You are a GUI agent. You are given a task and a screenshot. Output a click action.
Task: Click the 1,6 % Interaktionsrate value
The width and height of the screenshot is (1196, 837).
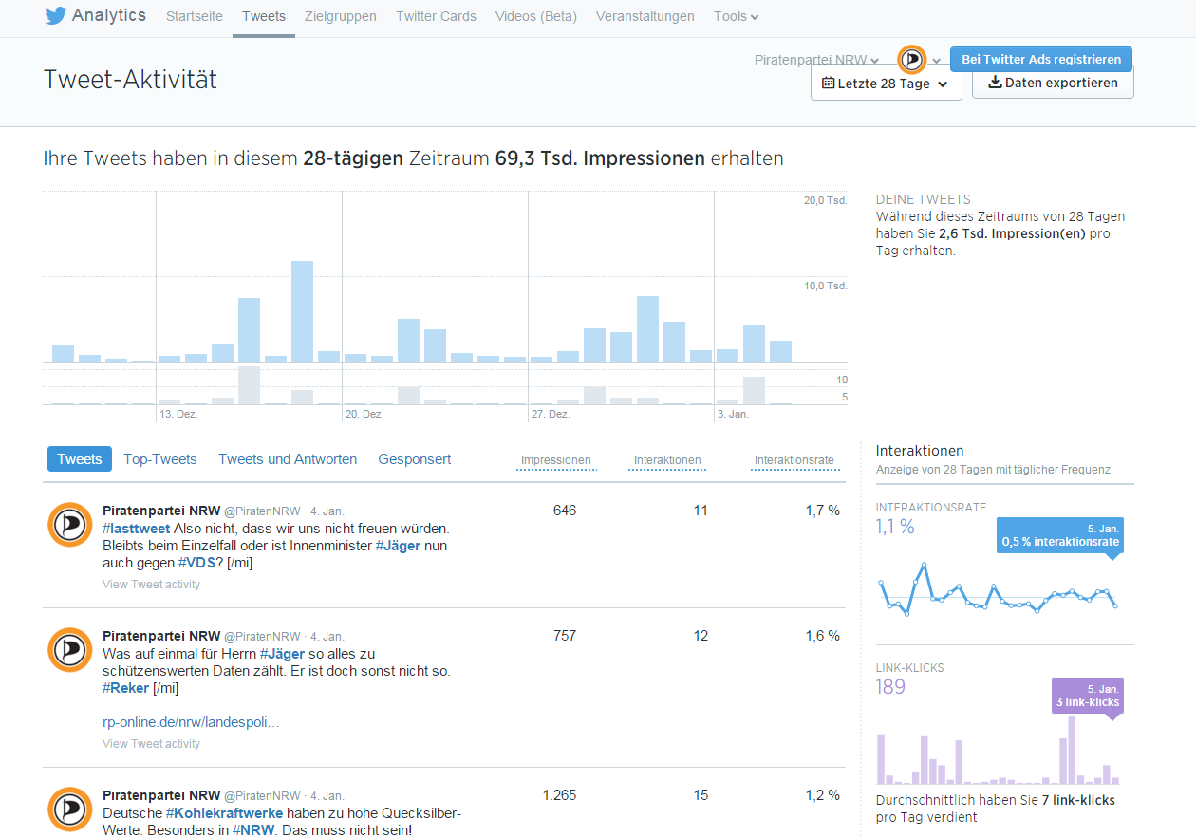(x=823, y=636)
